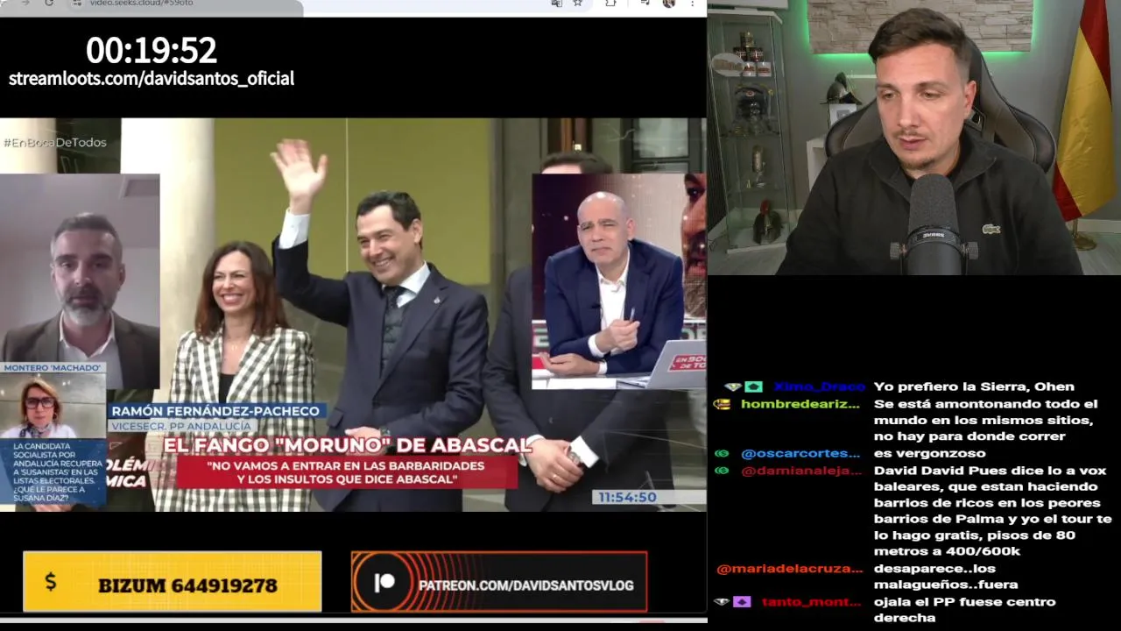Click the EL FANGO "MORUNO" DE ABASCAL headline

click(x=347, y=445)
